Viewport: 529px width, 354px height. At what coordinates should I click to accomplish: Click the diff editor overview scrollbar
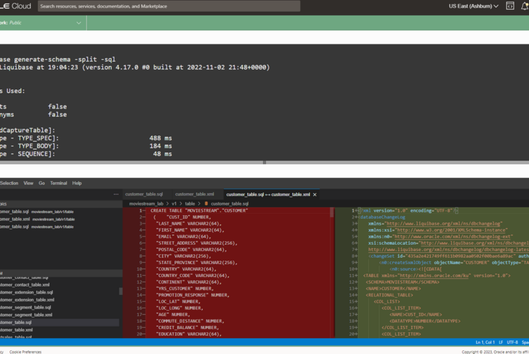332,212
